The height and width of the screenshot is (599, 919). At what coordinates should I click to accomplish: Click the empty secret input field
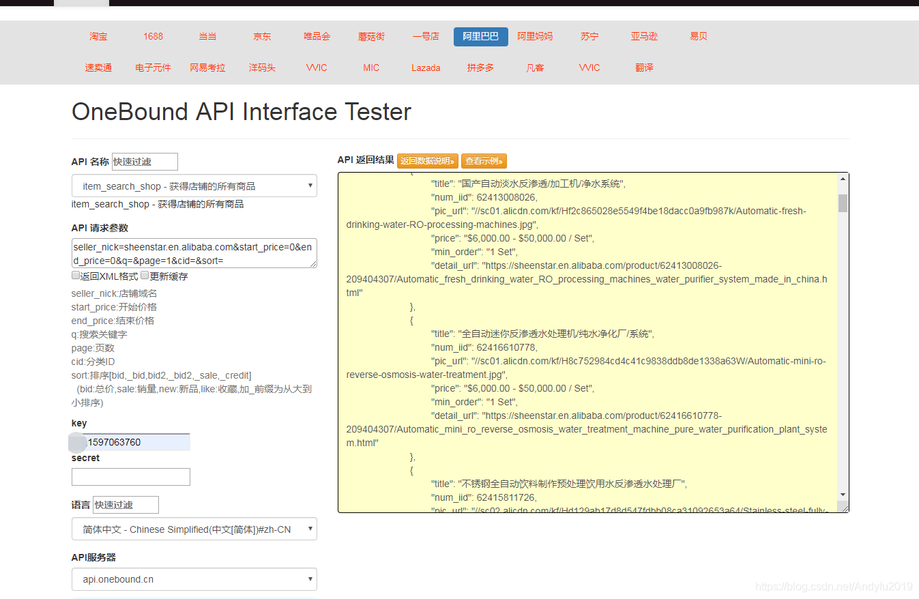[x=131, y=477]
